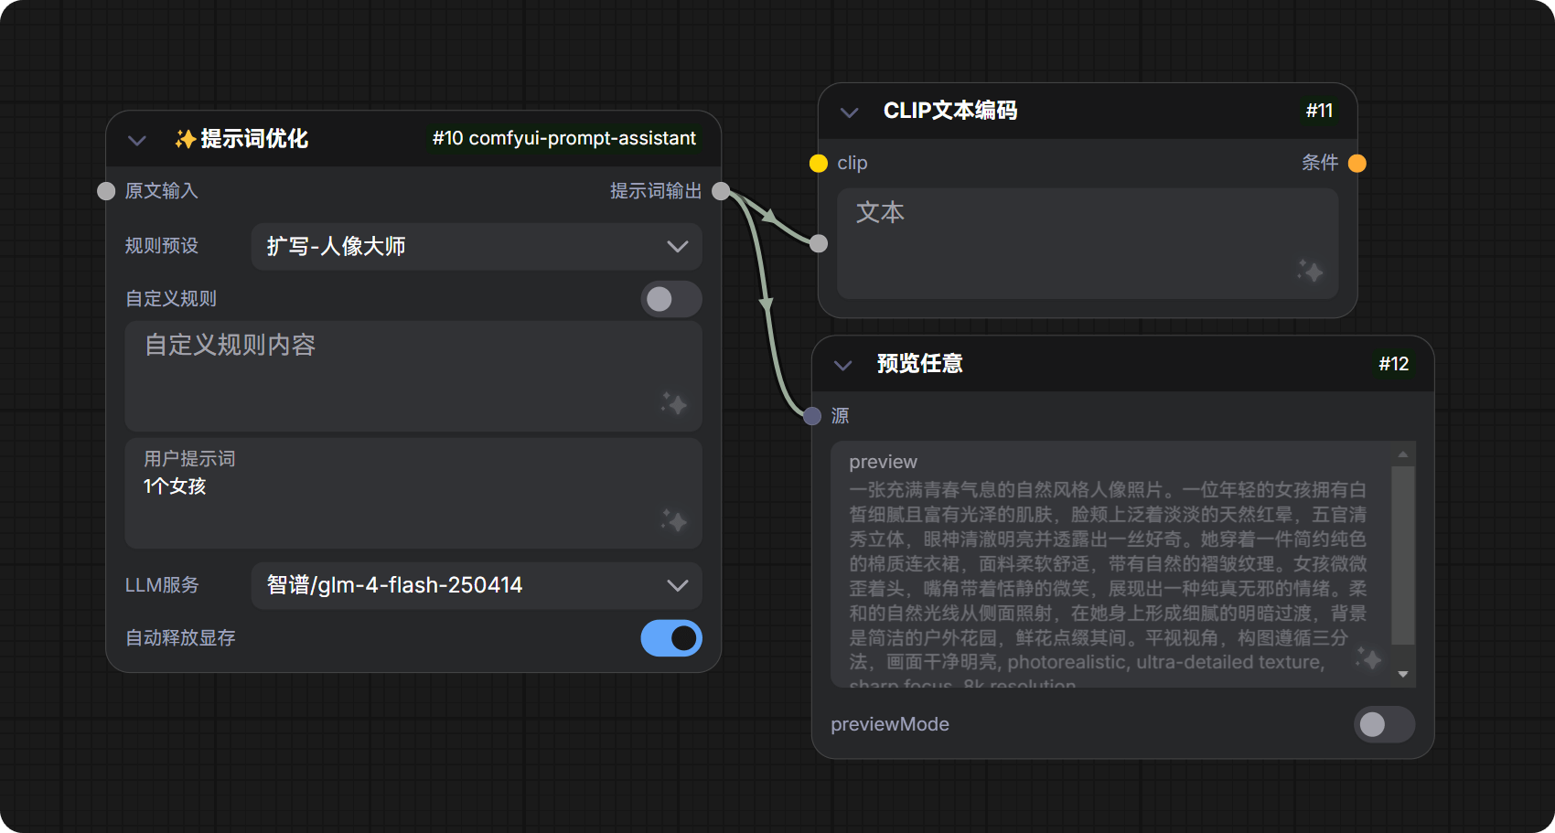Click the orange 条件 output socket
Image resolution: width=1555 pixels, height=833 pixels.
click(1357, 164)
